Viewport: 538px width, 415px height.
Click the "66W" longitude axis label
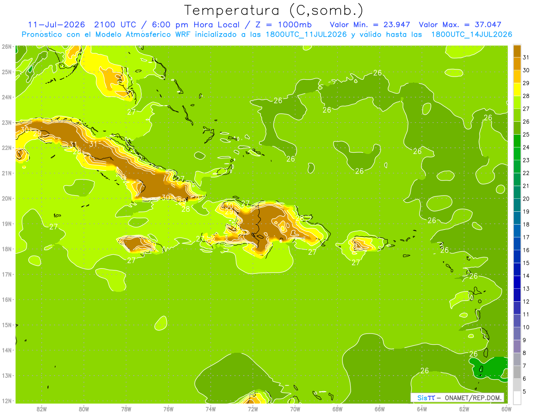point(379,409)
